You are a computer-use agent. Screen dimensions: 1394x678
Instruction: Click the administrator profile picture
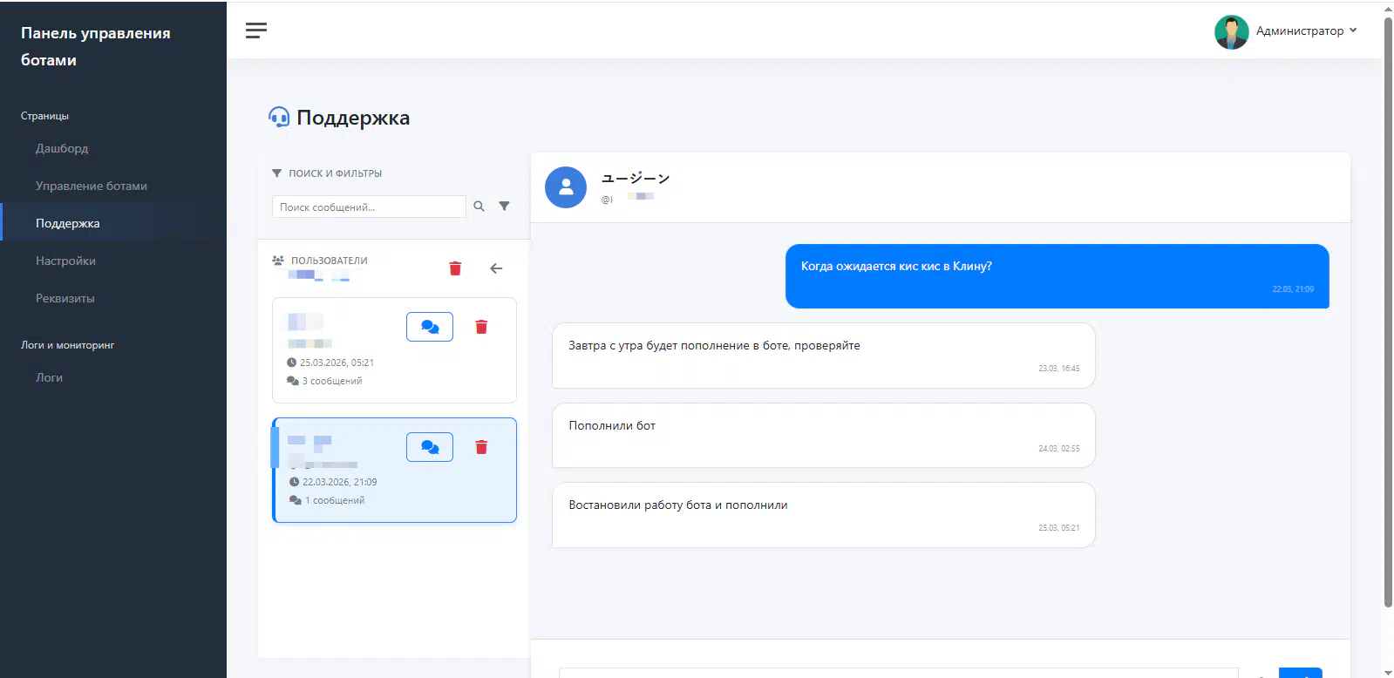tap(1231, 32)
